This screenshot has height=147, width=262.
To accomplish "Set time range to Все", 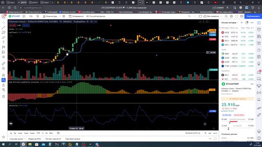I will [x=51, y=133].
